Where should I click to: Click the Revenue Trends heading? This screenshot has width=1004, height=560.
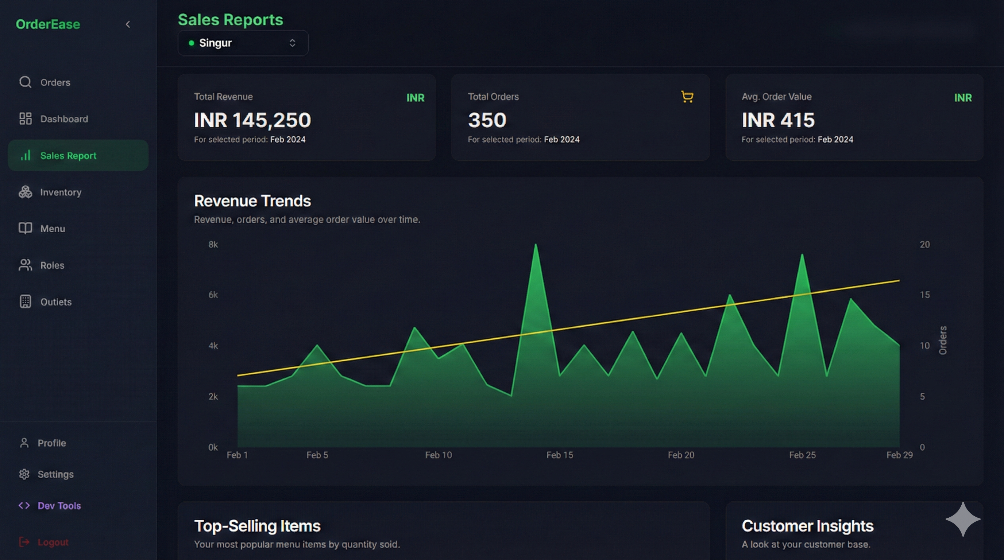tap(252, 201)
